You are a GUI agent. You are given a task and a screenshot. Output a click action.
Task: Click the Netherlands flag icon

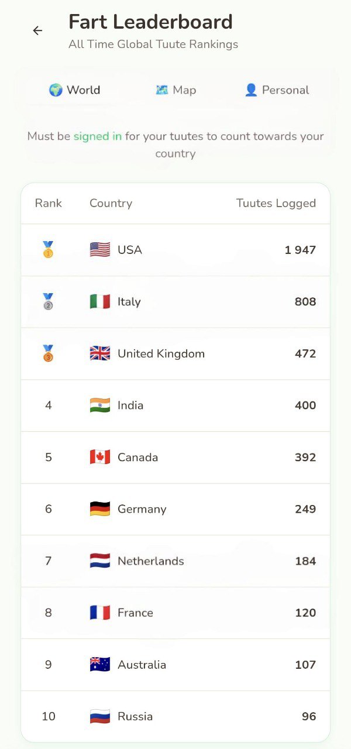pyautogui.click(x=100, y=561)
